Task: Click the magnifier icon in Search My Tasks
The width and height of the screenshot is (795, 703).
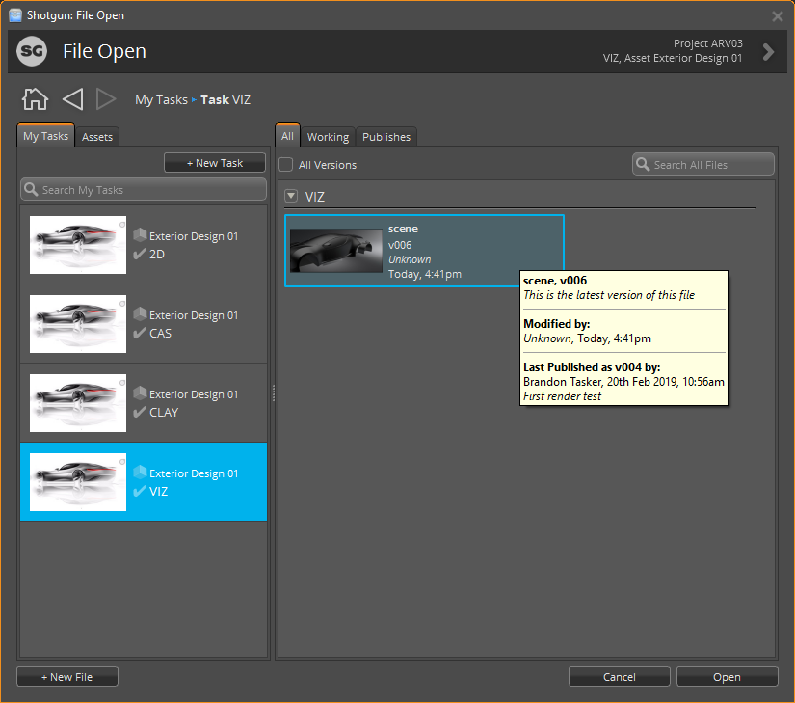Action: [x=32, y=189]
